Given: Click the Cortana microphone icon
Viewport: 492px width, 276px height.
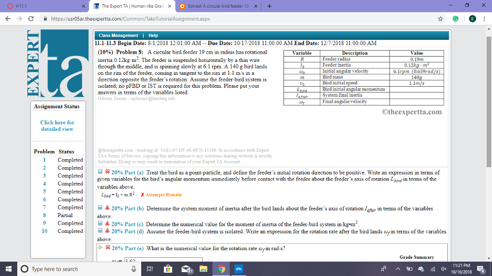Looking at the screenshot, I should pos(134,269).
